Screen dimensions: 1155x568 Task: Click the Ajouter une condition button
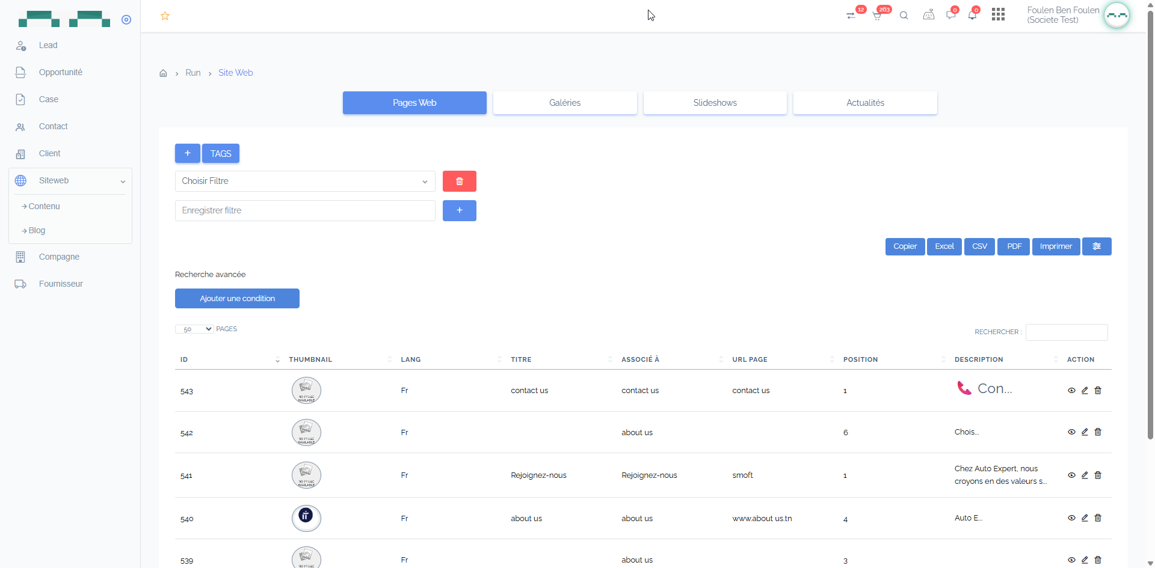tap(237, 299)
